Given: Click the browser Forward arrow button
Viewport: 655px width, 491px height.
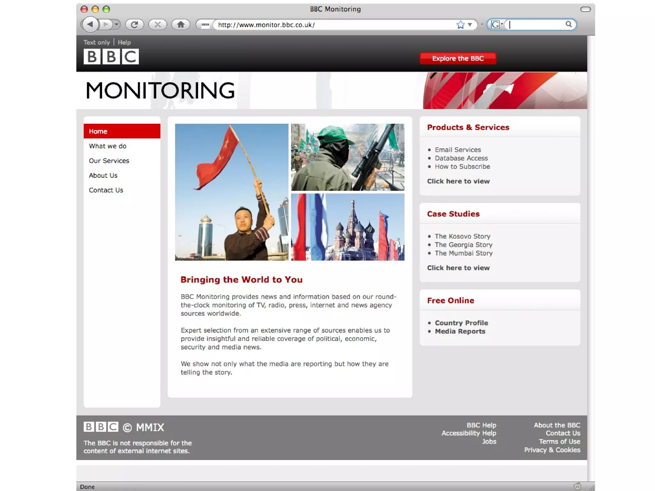Looking at the screenshot, I should [x=106, y=24].
